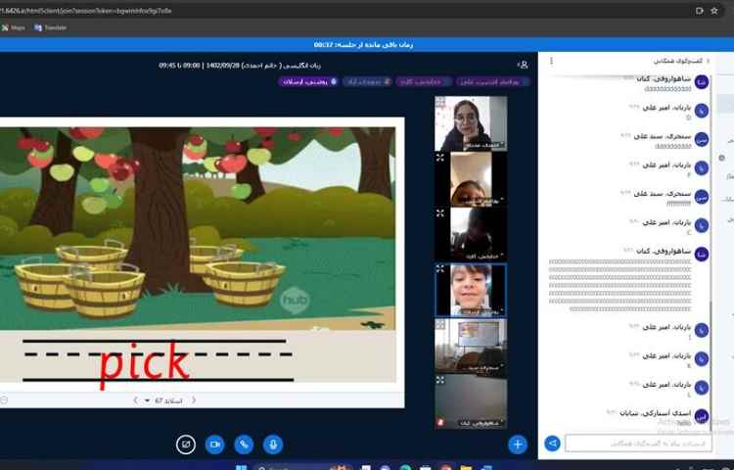Click the browser address bar camera icon

(x=699, y=10)
